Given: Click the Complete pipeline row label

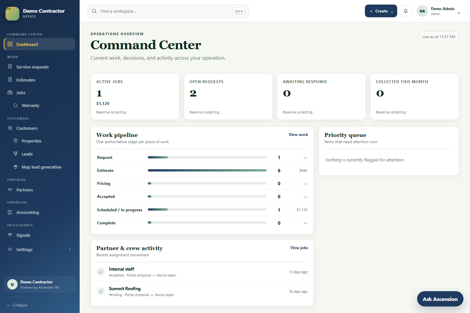Looking at the screenshot, I should (106, 223).
